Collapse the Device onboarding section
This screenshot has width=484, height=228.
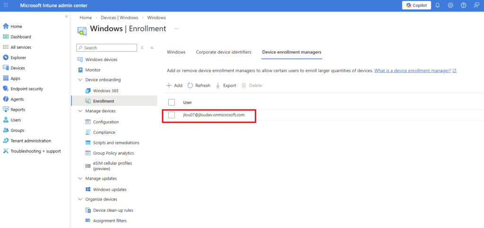(x=80, y=80)
